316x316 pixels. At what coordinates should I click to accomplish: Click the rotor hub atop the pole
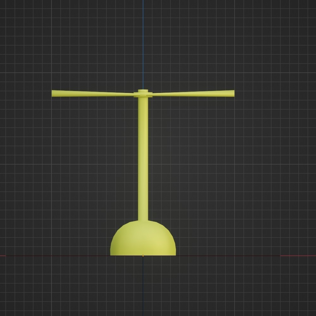tap(143, 94)
